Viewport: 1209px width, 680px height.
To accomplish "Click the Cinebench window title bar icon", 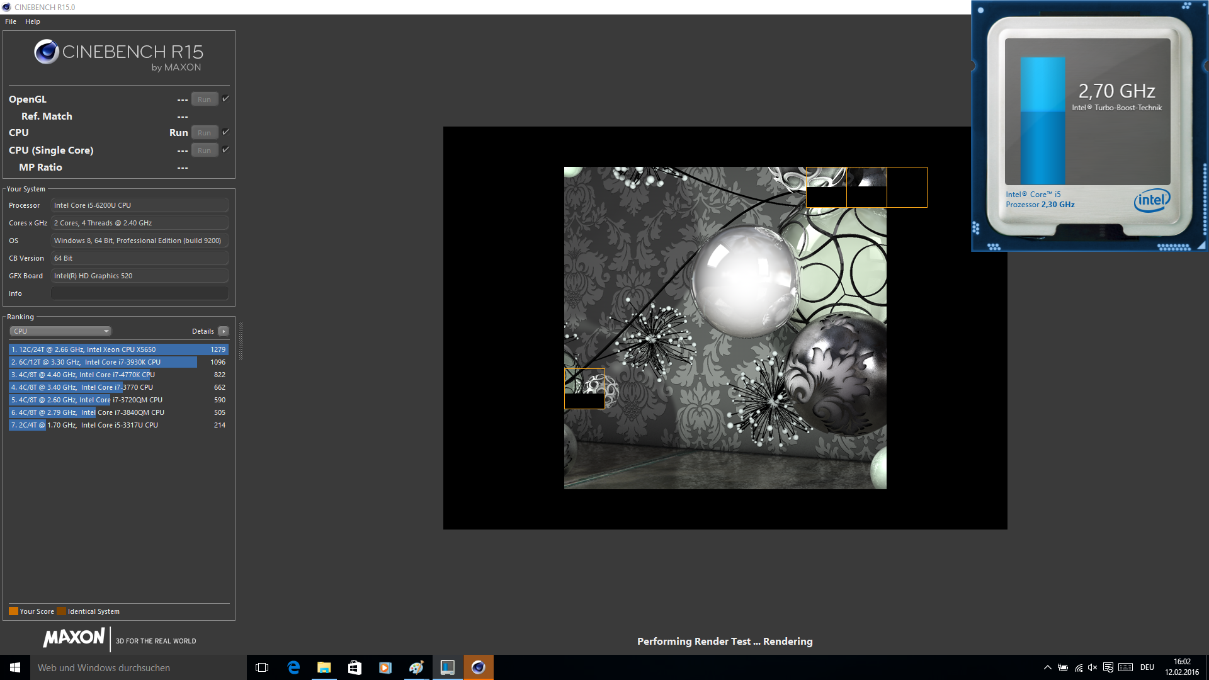I will (6, 7).
